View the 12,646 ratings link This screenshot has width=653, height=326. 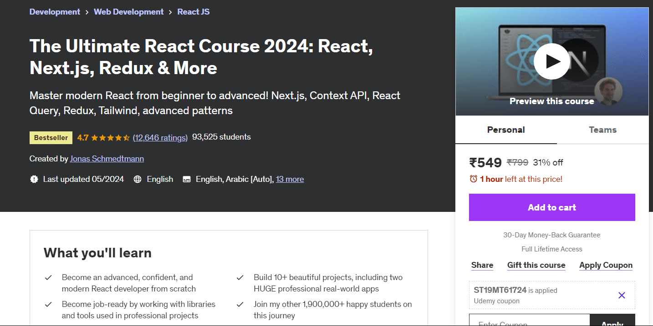coord(160,137)
